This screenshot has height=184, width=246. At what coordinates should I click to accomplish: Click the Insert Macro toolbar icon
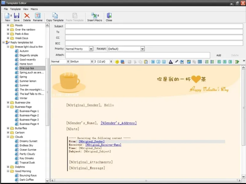(94, 16)
